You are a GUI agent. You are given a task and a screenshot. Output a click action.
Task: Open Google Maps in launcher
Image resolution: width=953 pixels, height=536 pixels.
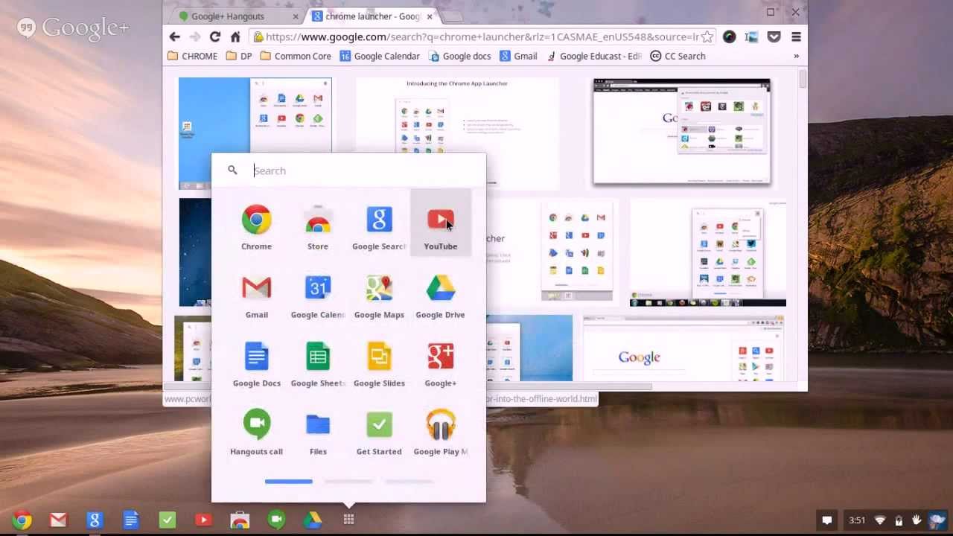379,296
